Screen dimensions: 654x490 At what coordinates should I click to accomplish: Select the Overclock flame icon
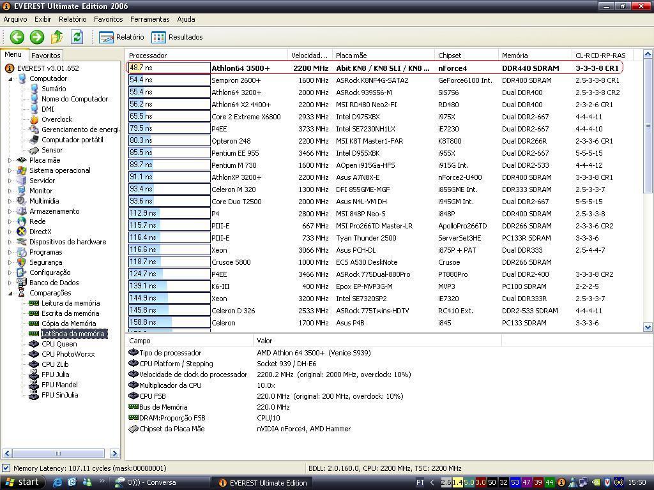click(x=34, y=119)
